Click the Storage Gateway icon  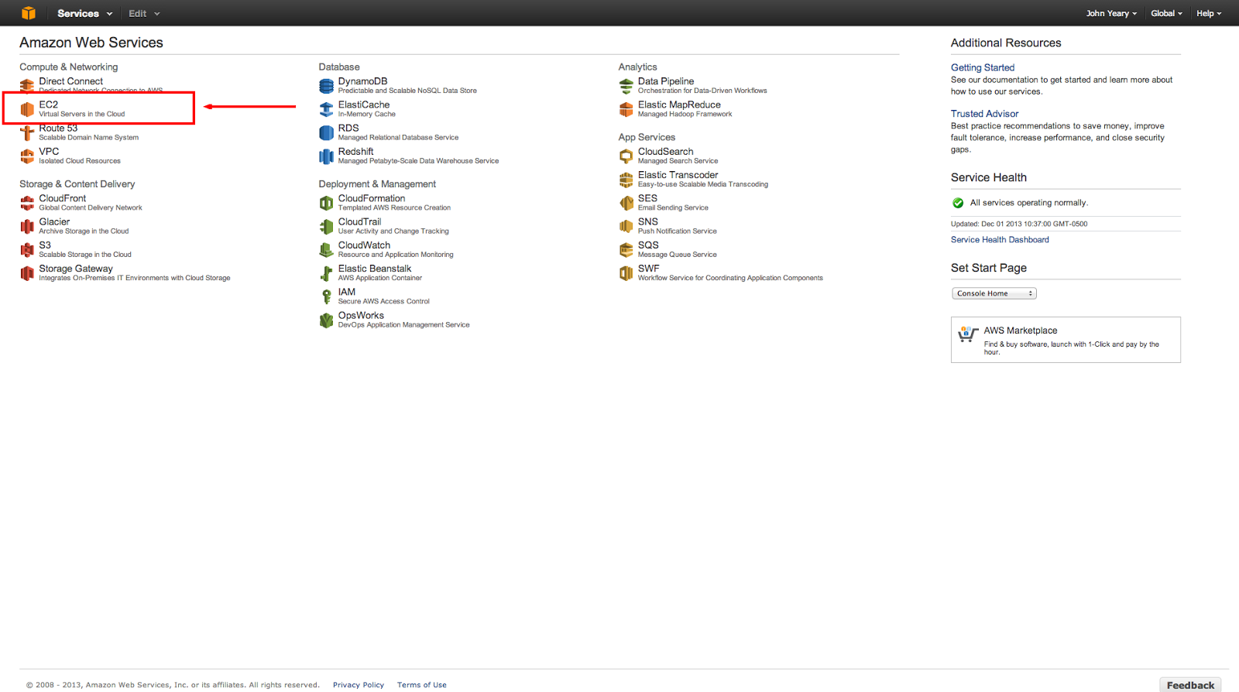(x=27, y=272)
